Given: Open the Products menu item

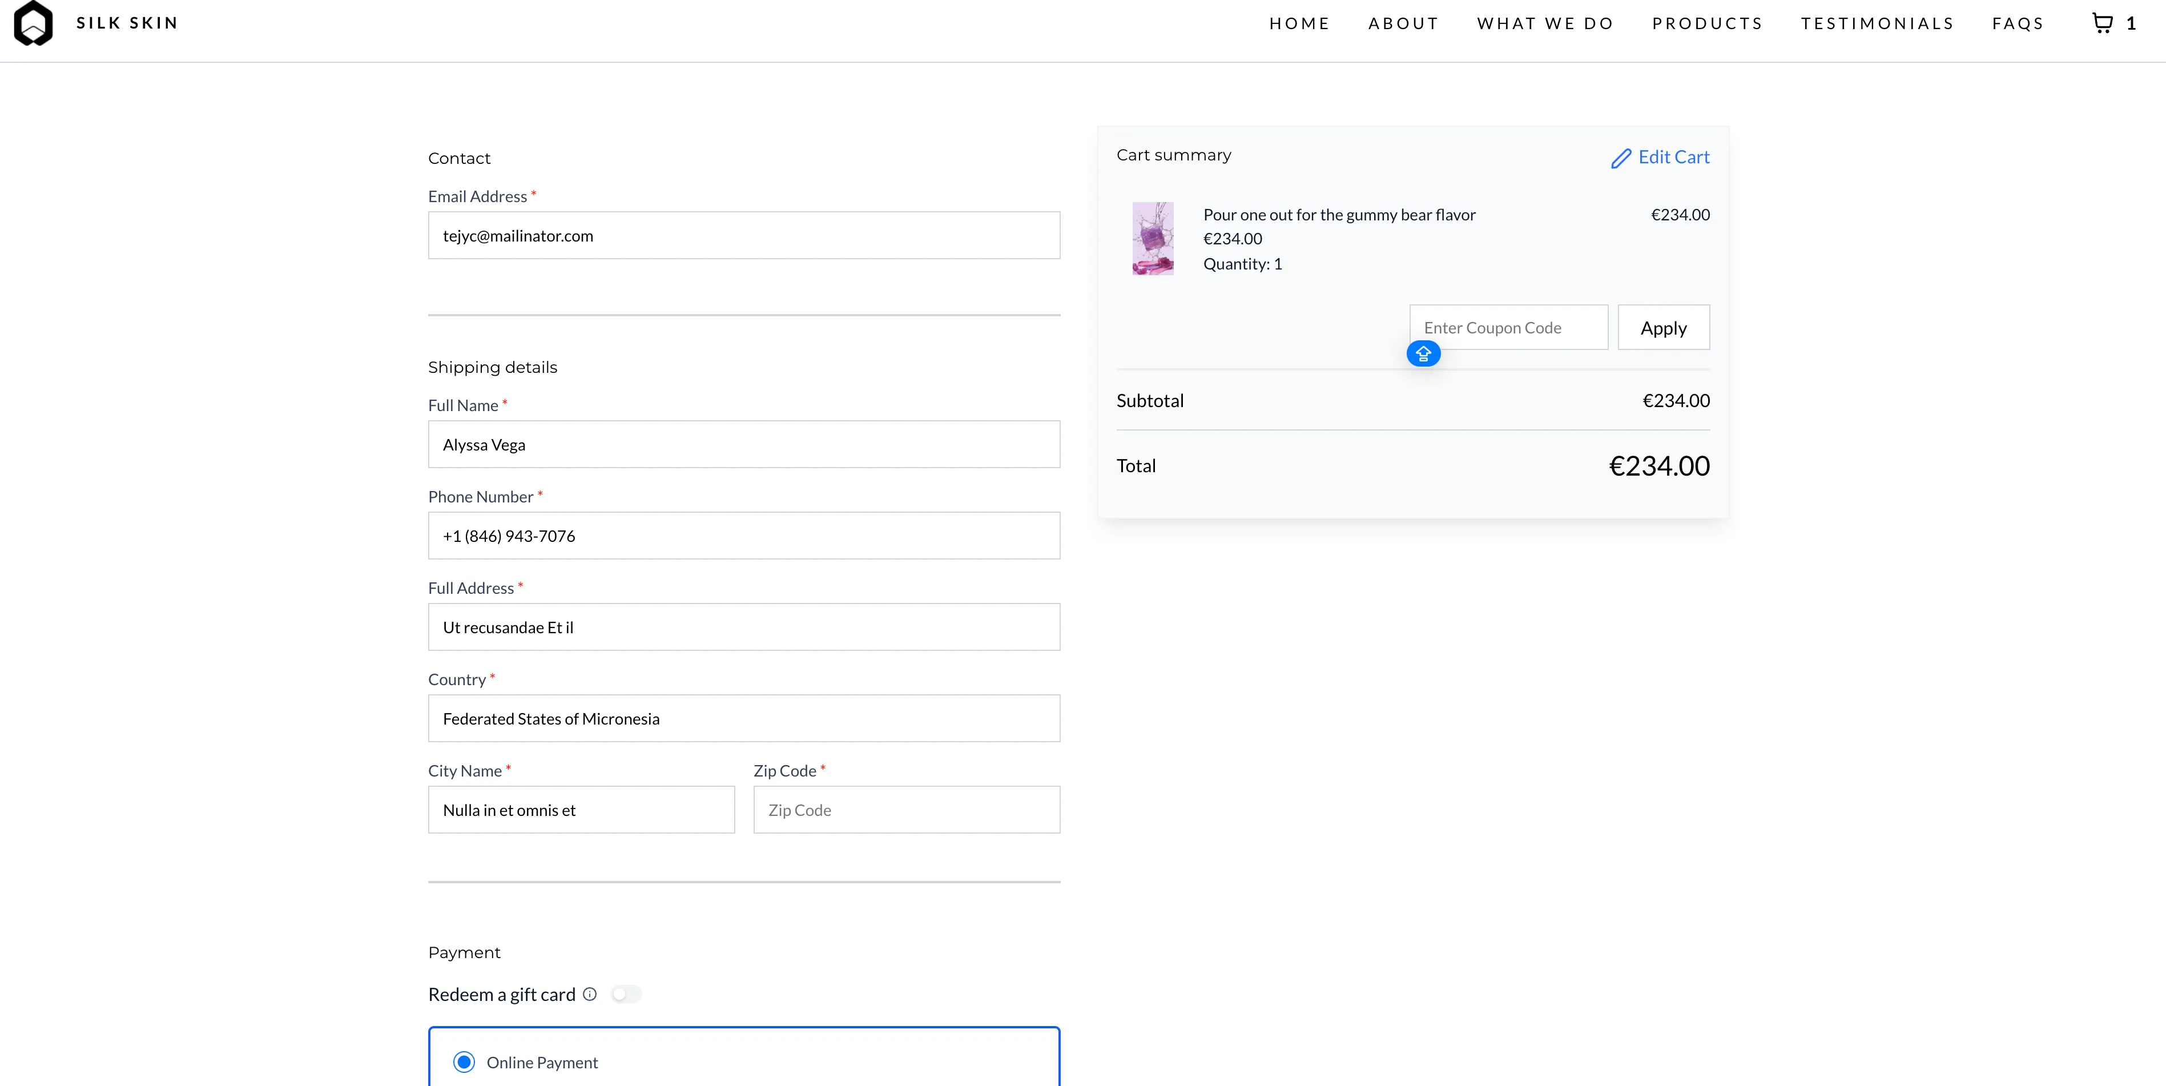Looking at the screenshot, I should [x=1707, y=23].
